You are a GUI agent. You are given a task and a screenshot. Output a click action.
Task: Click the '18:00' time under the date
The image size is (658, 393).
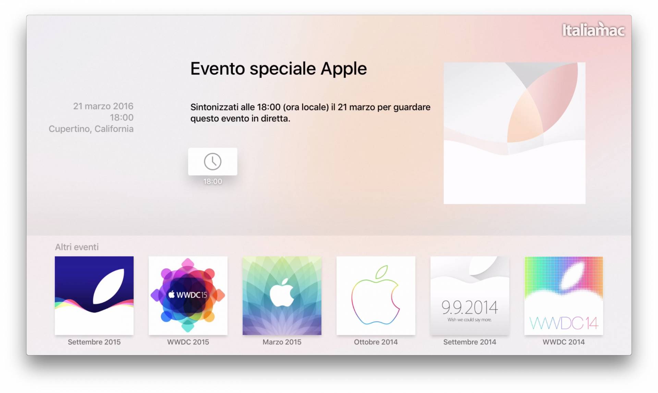(x=122, y=117)
